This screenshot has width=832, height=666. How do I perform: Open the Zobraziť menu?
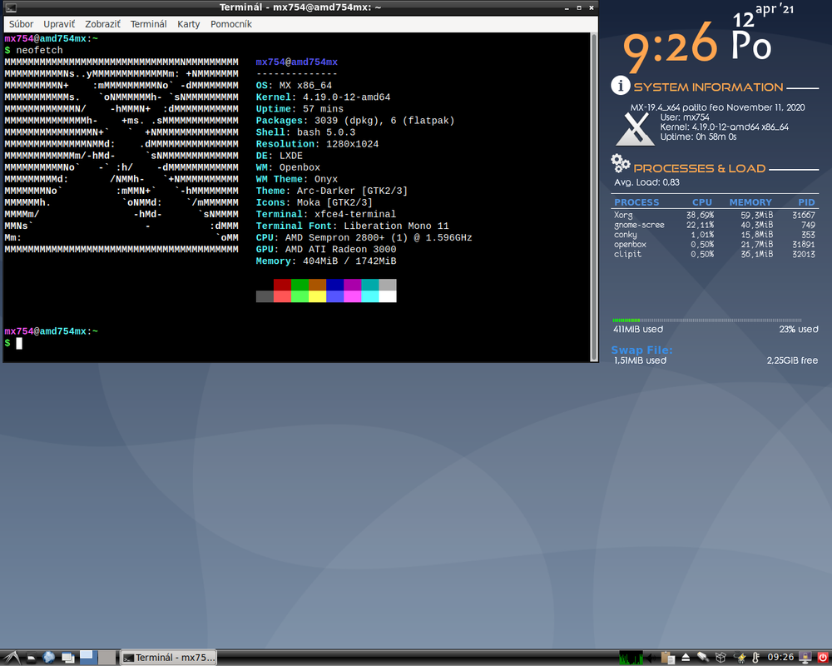point(102,24)
